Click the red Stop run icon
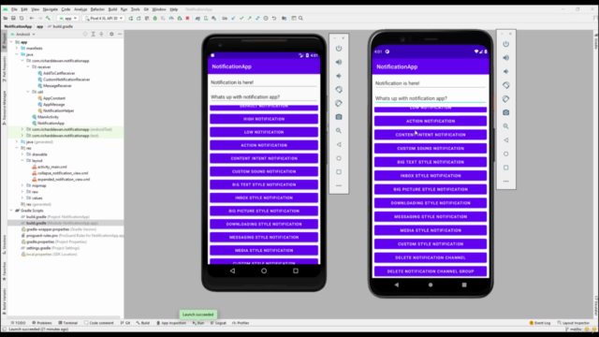Image resolution: width=599 pixels, height=337 pixels. [x=187, y=19]
